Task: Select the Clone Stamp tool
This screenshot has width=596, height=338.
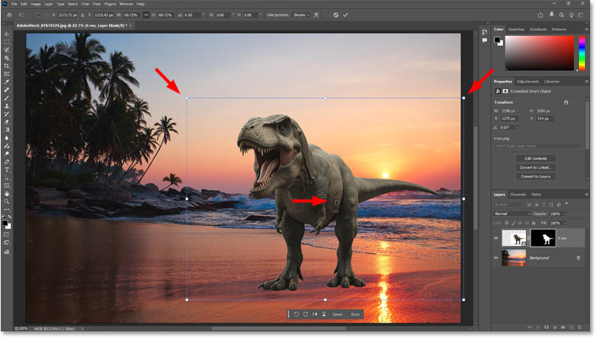Action: [7, 106]
